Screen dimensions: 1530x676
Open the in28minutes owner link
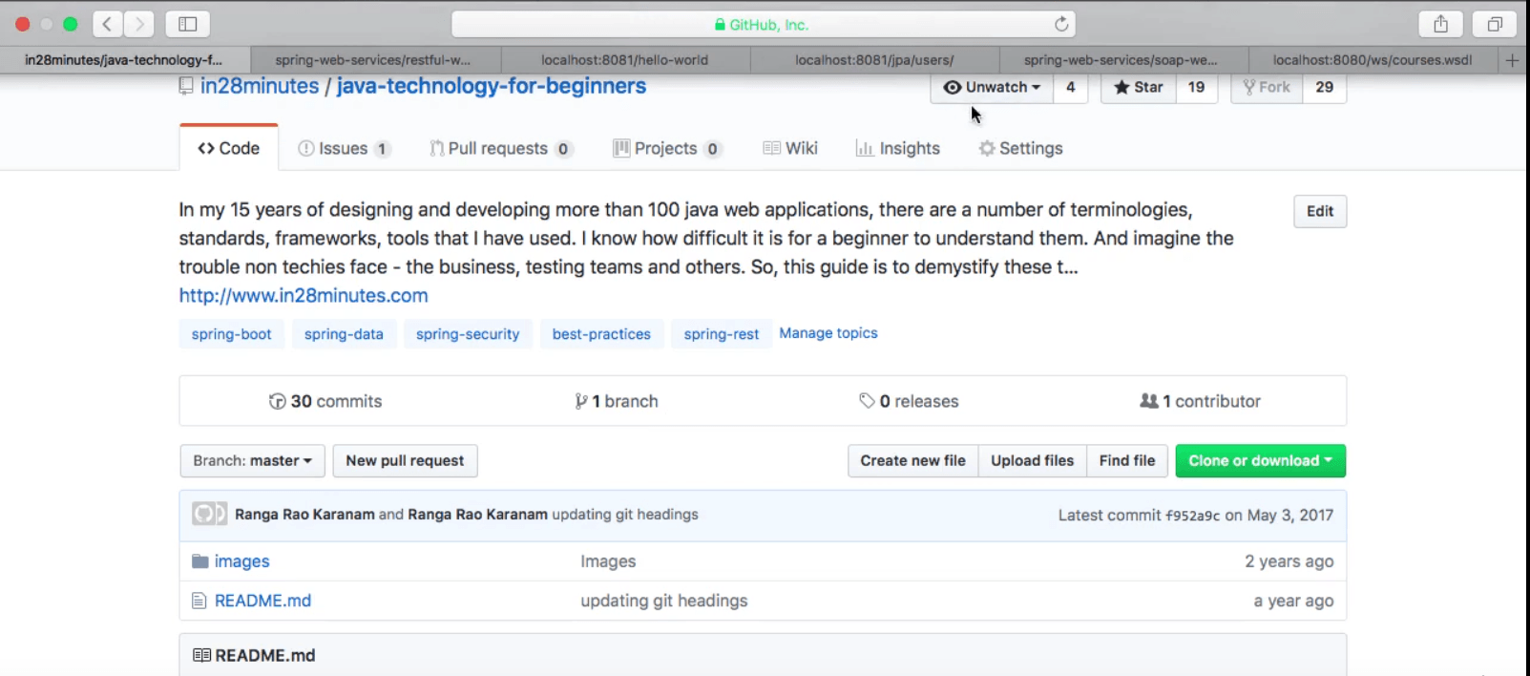point(260,86)
